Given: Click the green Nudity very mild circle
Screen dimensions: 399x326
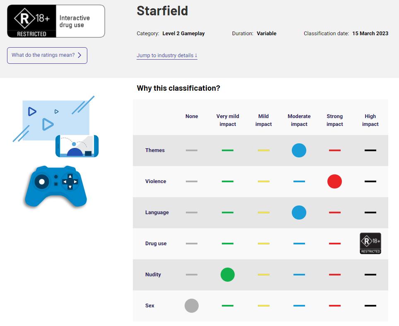Looking at the screenshot, I should coord(227,275).
